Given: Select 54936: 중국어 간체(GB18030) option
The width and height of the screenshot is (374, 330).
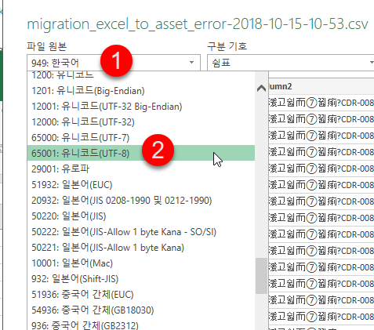Looking at the screenshot, I should click(x=141, y=310).
